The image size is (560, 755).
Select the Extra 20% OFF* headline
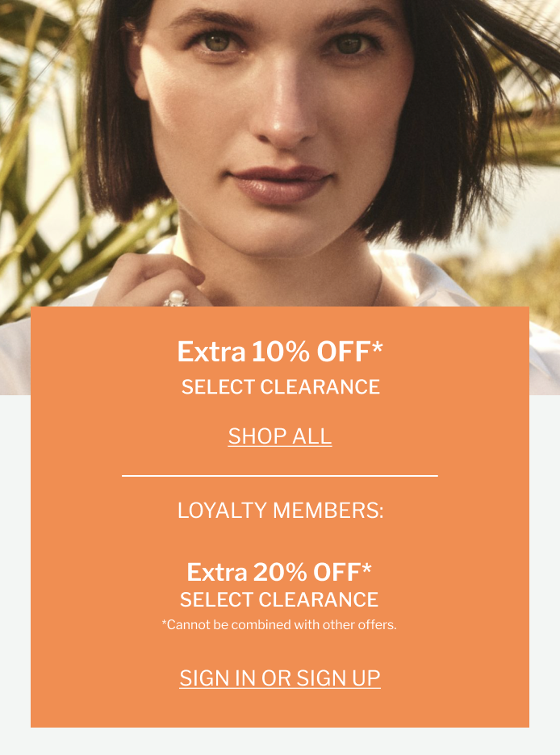279,572
